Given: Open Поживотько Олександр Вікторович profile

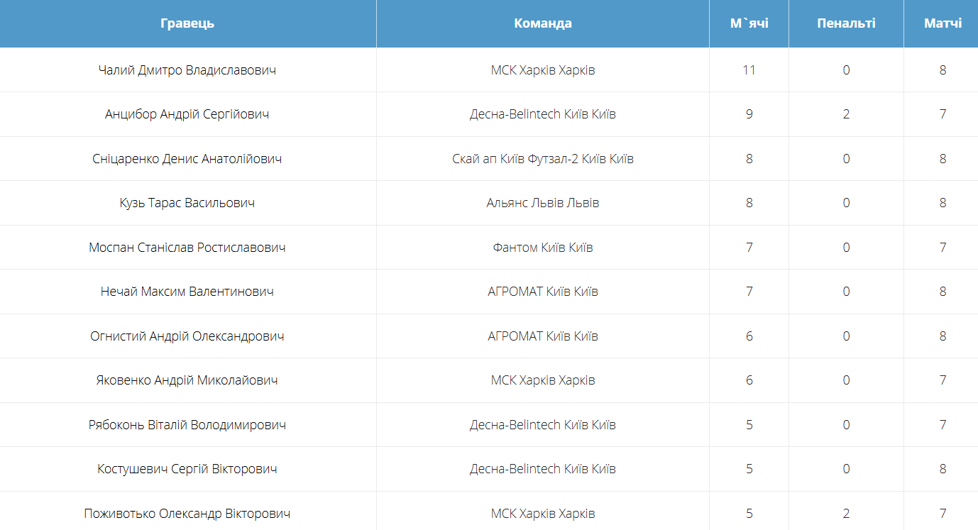Looking at the screenshot, I should coord(187,514).
